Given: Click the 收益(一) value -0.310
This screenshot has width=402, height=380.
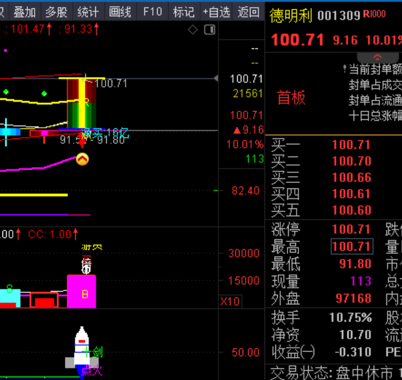Looking at the screenshot, I should [353, 352].
